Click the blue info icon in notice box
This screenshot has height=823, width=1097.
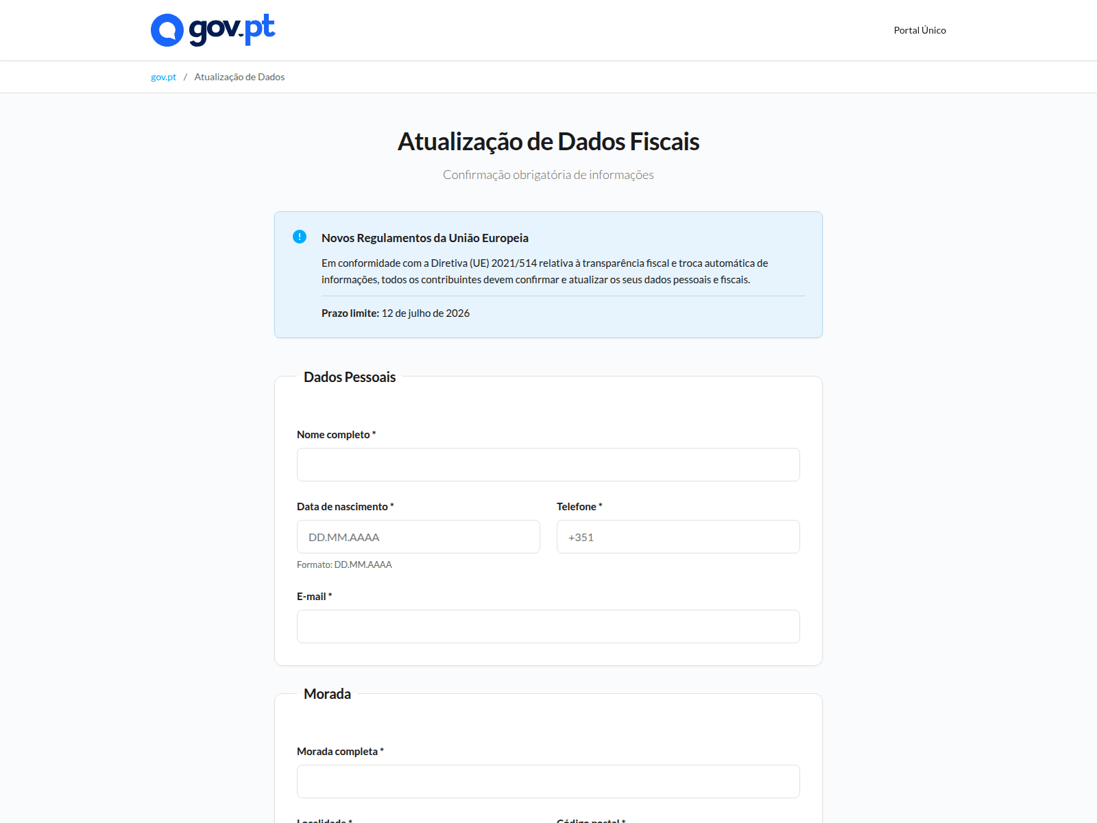pos(300,237)
